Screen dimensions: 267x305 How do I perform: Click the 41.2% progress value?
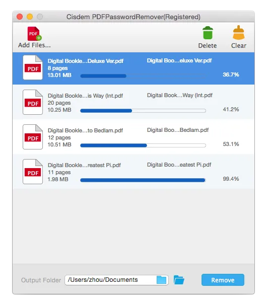pos(231,109)
